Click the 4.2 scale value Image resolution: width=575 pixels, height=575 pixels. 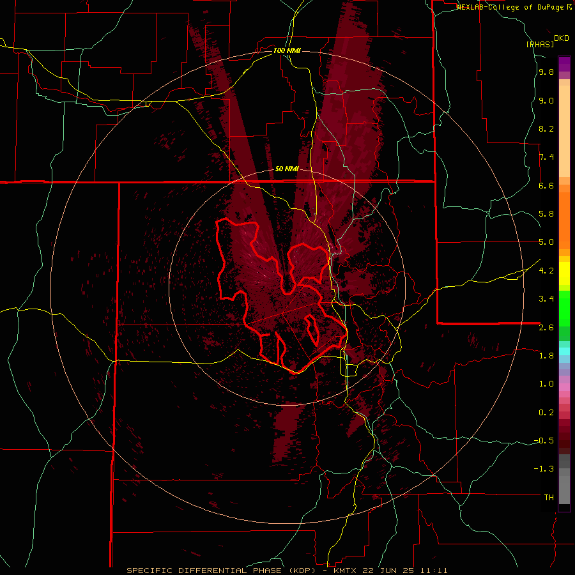point(546,271)
